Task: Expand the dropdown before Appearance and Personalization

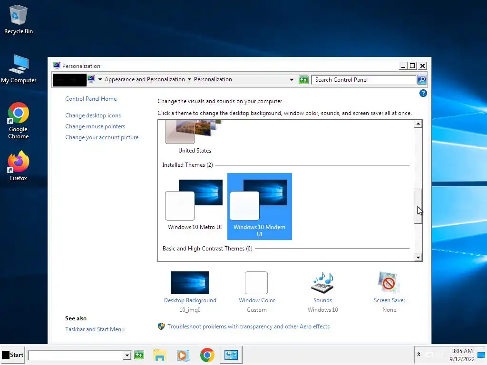Action: tap(100, 79)
